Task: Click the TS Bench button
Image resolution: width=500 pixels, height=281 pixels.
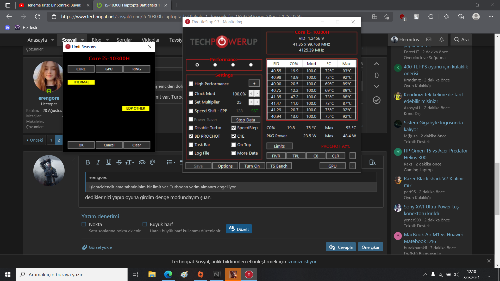Action: click(279, 166)
